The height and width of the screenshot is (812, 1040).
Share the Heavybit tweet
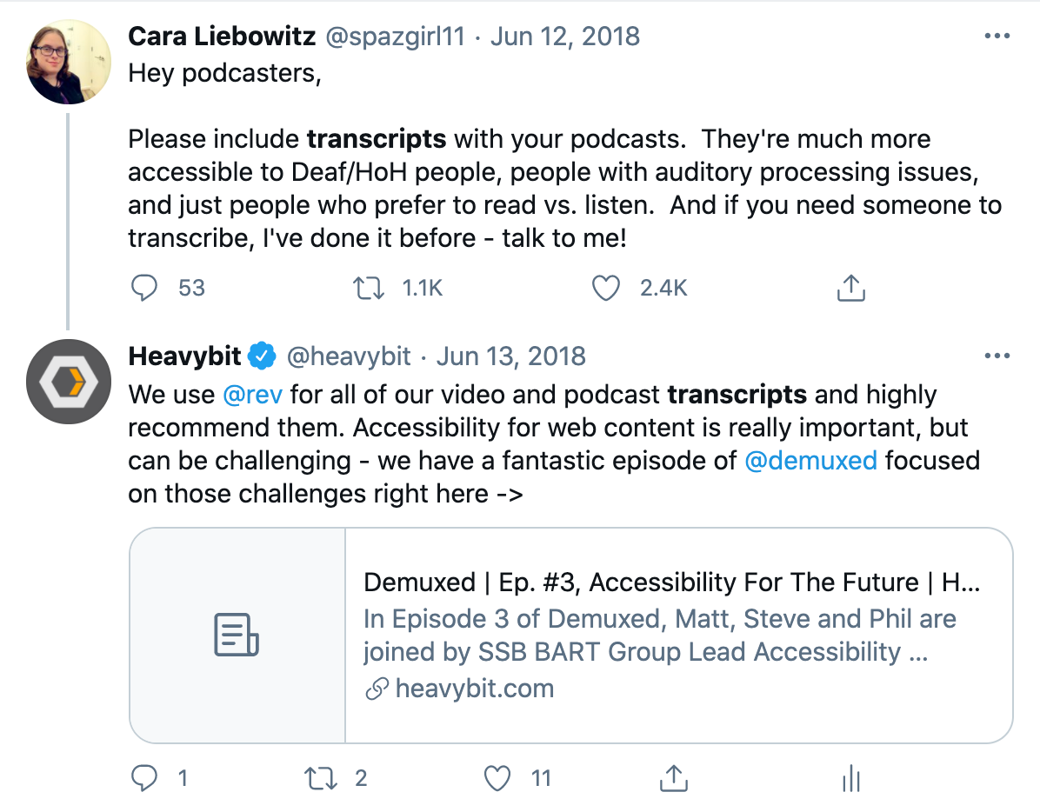[674, 778]
